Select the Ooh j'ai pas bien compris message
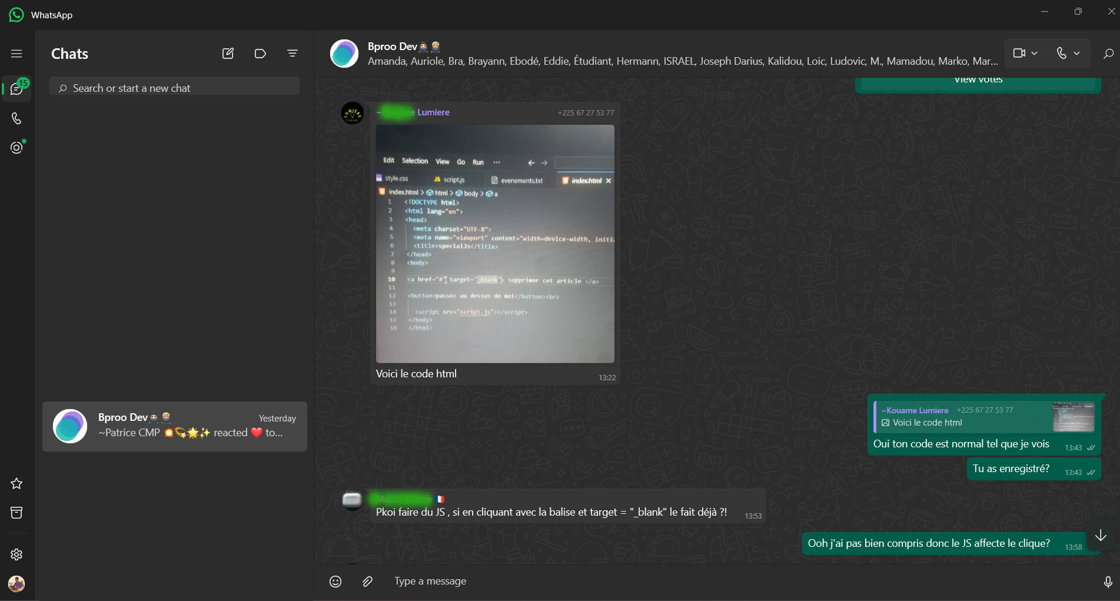Screen dimensions: 1120x601 [x=945, y=544]
